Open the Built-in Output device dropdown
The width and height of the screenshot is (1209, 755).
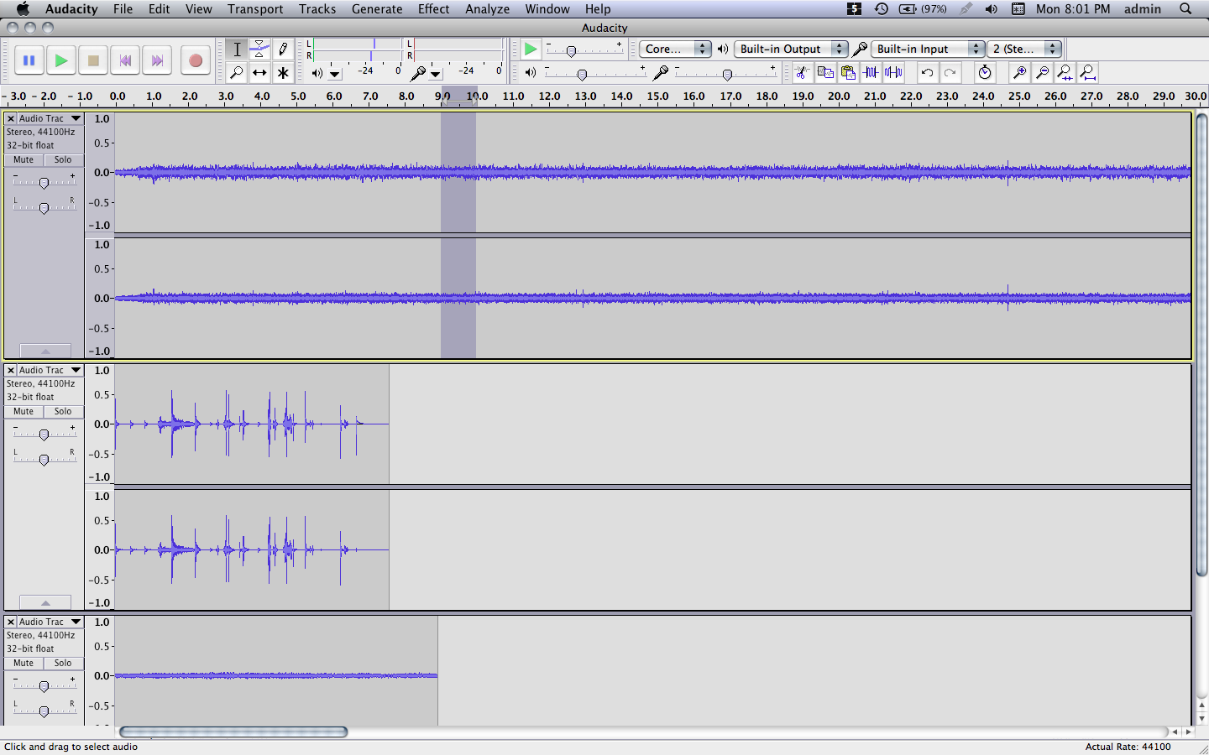pyautogui.click(x=791, y=49)
